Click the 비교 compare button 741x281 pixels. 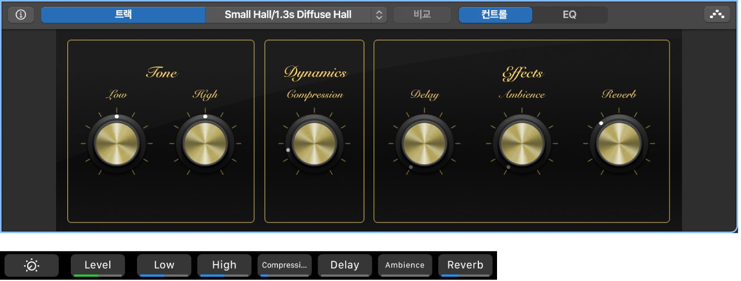(422, 15)
